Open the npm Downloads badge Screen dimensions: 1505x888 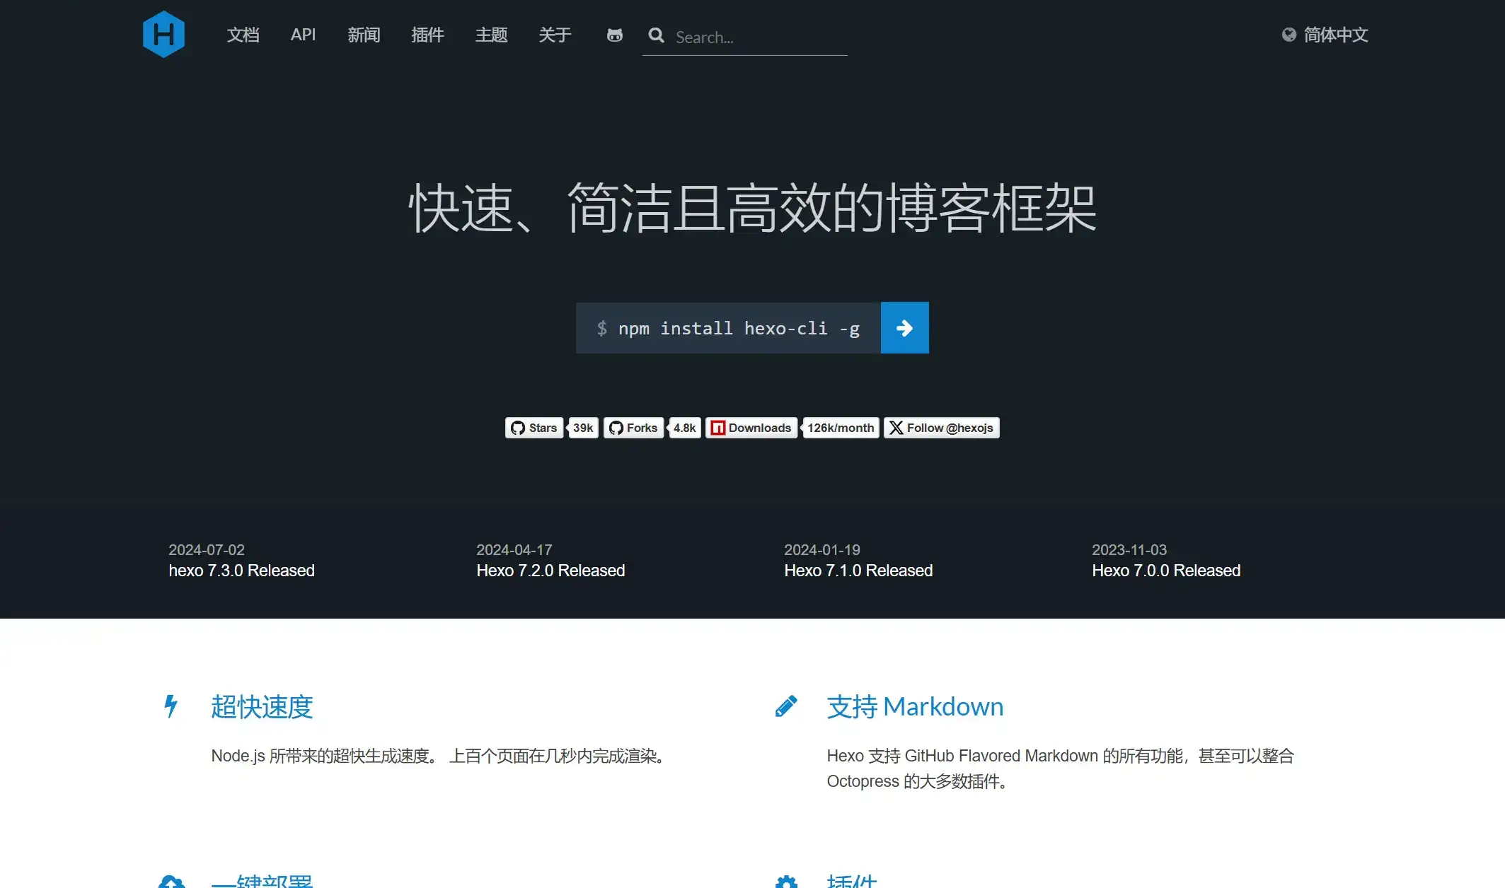(751, 428)
